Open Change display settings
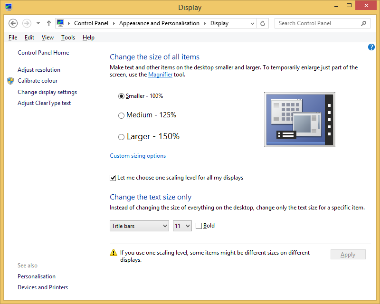Viewport: 380px width, 304px height. (47, 92)
